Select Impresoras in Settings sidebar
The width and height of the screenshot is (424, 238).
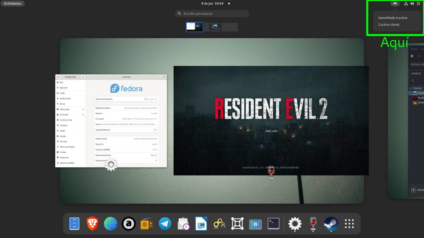click(x=71, y=158)
